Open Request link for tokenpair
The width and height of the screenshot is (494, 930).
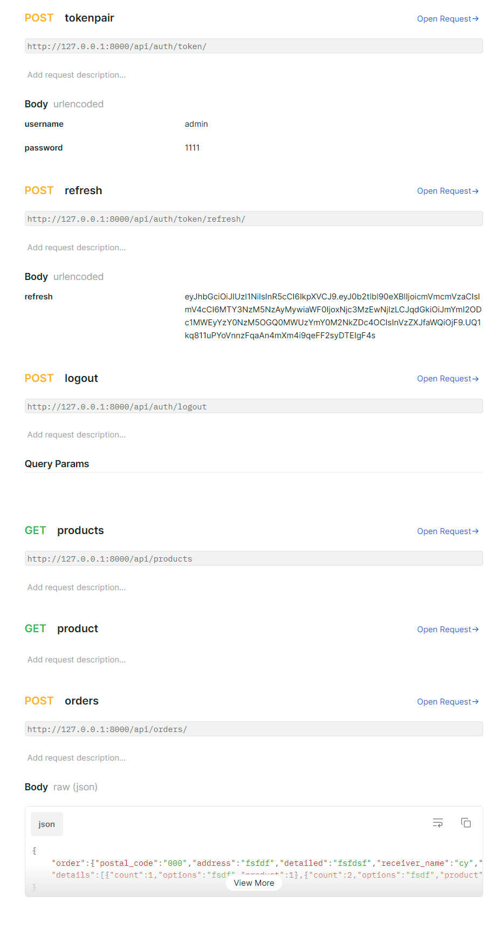(x=448, y=19)
